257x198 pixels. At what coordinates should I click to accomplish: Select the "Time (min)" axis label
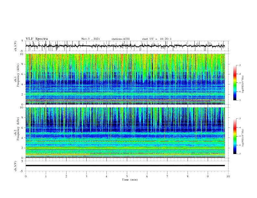[x=130, y=180]
